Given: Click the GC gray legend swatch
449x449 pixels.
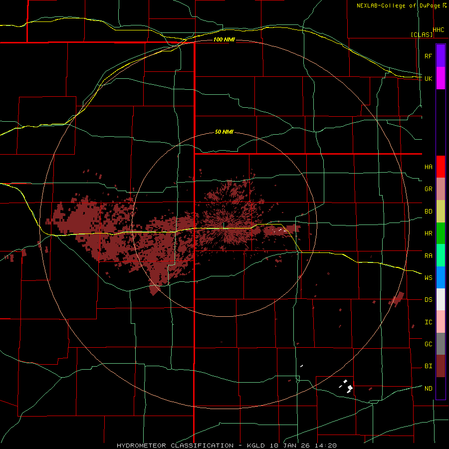Looking at the screenshot, I should coord(441,344).
